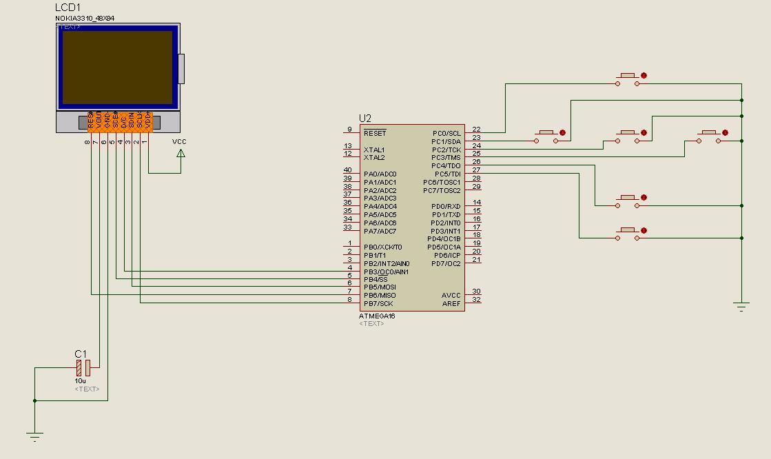Click the ground symbol for the push buttons

(741, 307)
